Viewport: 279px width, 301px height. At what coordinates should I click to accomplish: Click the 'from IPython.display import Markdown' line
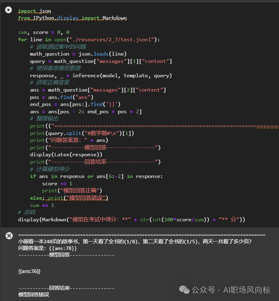coord(72,18)
